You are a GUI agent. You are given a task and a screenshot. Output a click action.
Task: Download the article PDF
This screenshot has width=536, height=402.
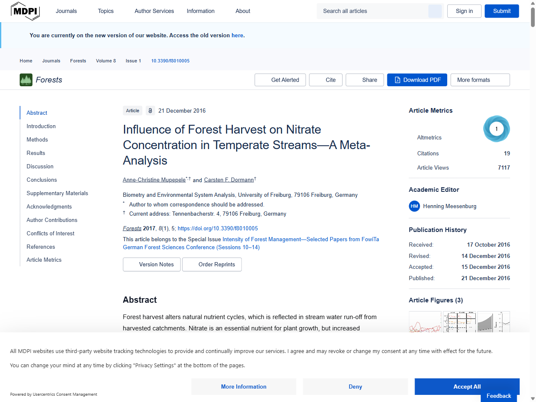coord(417,80)
